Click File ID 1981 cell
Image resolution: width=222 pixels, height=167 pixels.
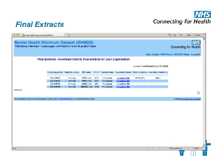[97, 84]
